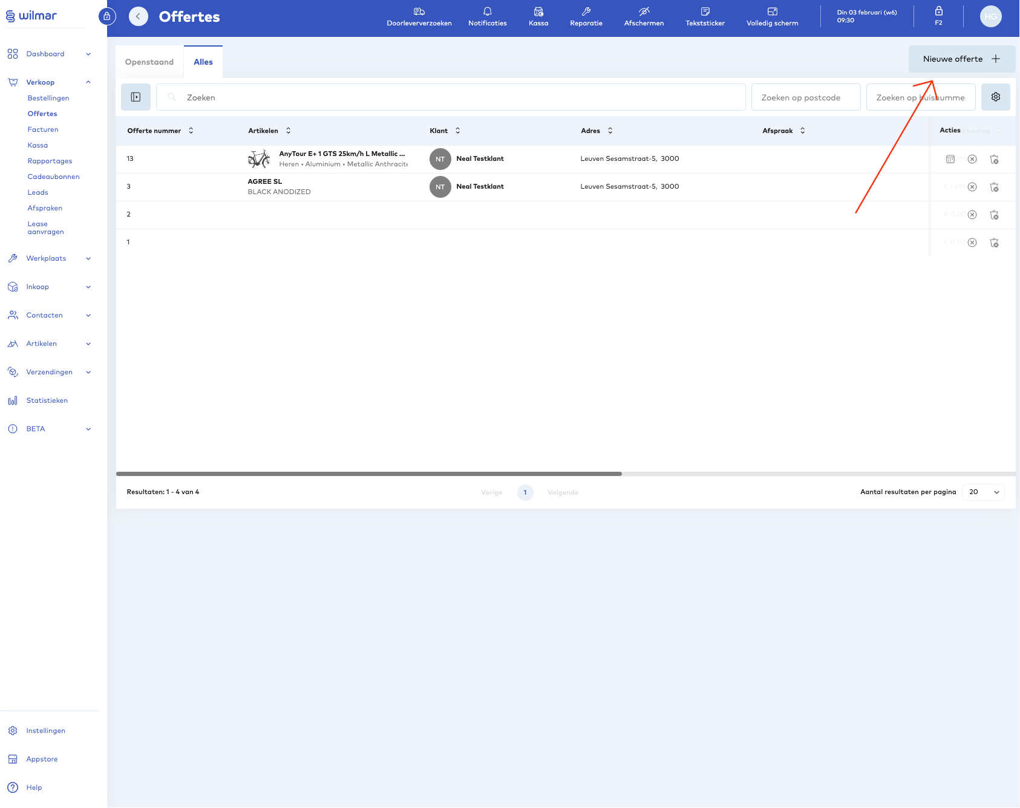Image resolution: width=1020 pixels, height=808 pixels.
Task: Click the Zoeken op postcode field
Action: pyautogui.click(x=805, y=97)
